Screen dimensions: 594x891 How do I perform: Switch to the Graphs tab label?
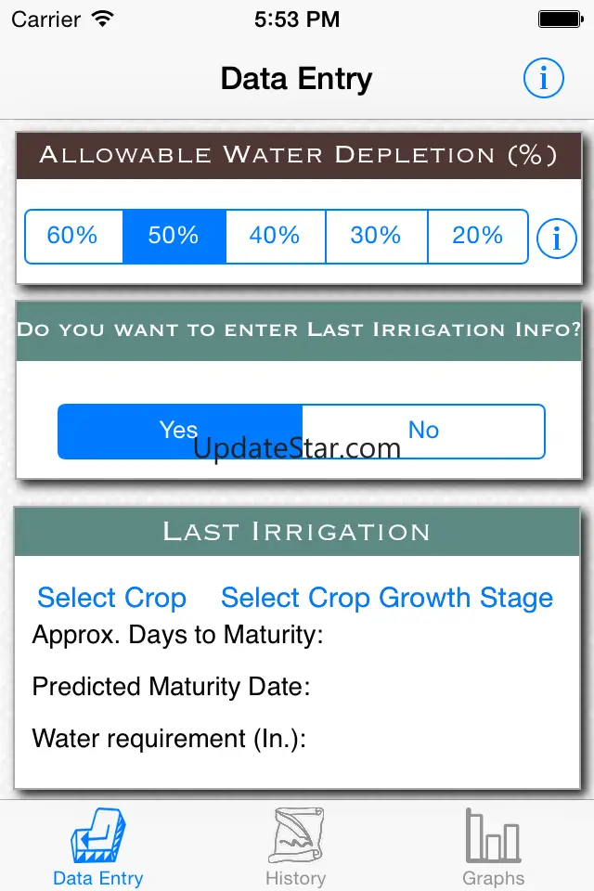tap(494, 878)
